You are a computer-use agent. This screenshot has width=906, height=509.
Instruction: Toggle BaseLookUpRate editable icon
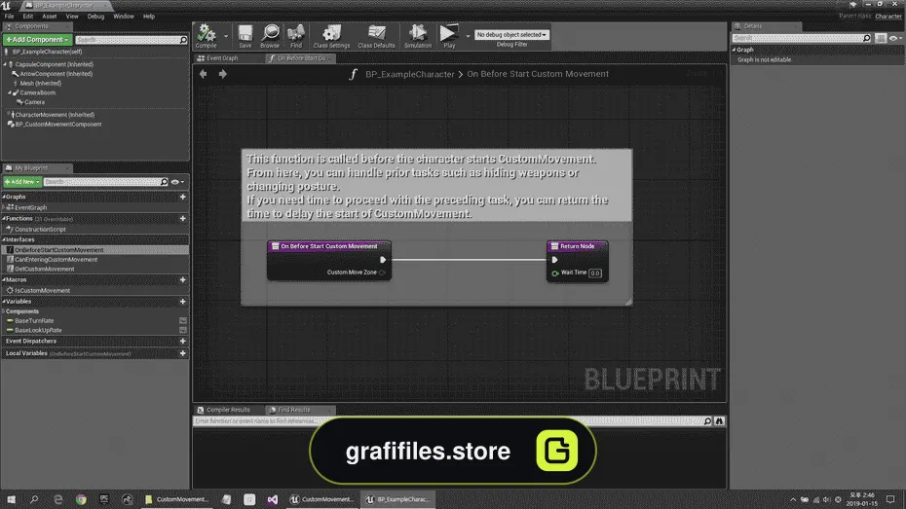pos(182,330)
